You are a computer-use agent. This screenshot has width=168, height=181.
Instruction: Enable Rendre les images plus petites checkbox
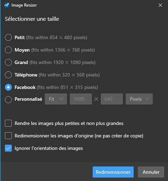pyautogui.click(x=8, y=123)
